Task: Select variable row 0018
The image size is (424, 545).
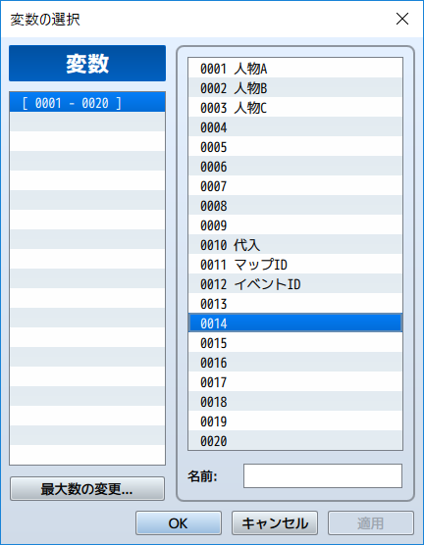Action: 295,402
